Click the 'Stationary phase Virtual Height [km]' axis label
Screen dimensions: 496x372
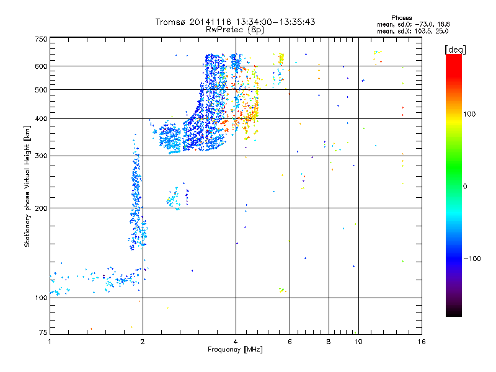click(27, 186)
